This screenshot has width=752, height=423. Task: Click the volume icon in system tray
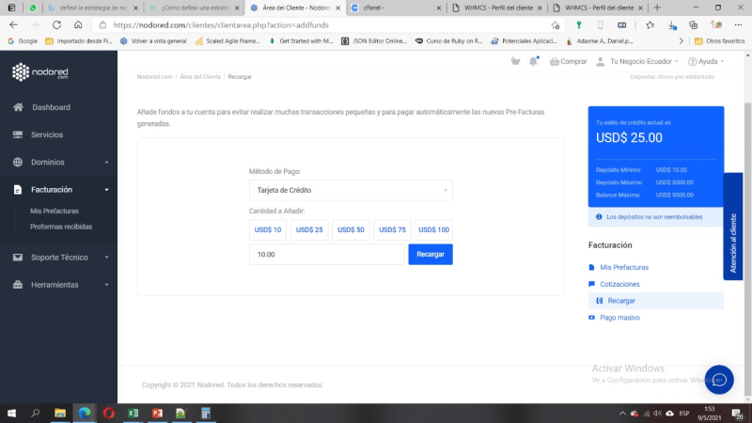(657, 414)
